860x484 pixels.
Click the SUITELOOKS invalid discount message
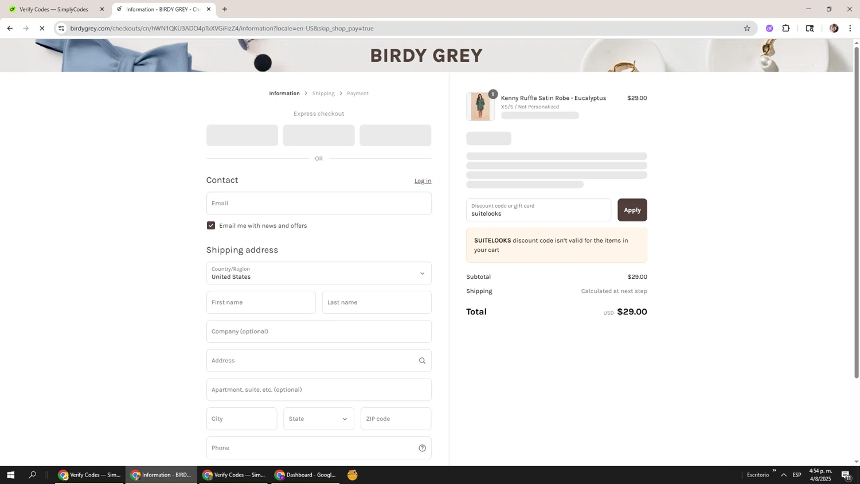coord(557,245)
